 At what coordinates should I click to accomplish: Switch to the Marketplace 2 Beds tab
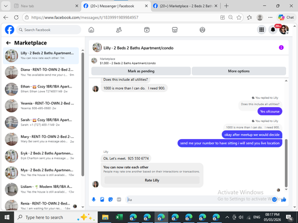(185, 6)
